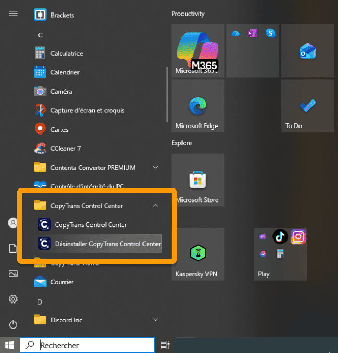The image size is (338, 353).
Task: Launch the Caméra app icon
Action: (40, 91)
